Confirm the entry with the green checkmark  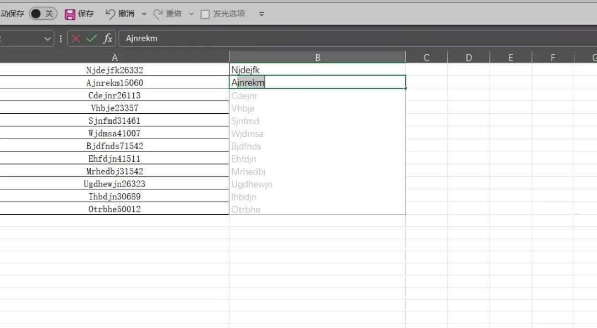[x=91, y=39]
